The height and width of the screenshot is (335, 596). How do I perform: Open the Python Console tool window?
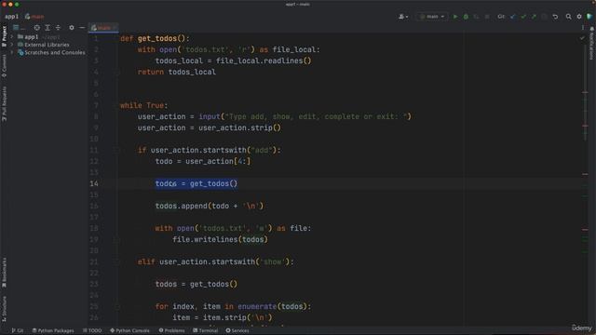130,330
